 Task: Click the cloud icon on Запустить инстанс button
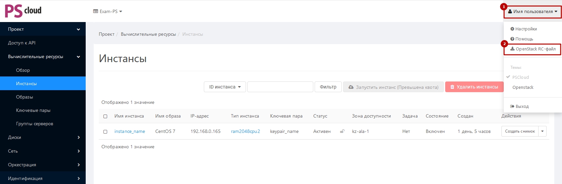tap(351, 87)
